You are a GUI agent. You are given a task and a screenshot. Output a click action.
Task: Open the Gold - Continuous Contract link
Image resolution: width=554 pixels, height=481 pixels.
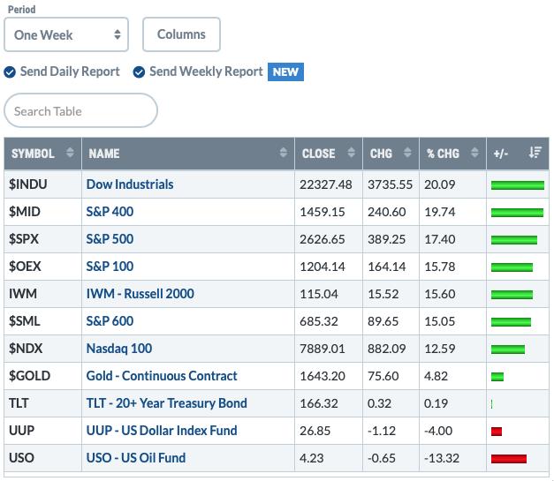click(162, 376)
